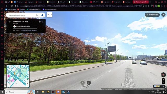Switch to the YouTube (37) tab
Screen dimensions: 167x94
point(94,2)
